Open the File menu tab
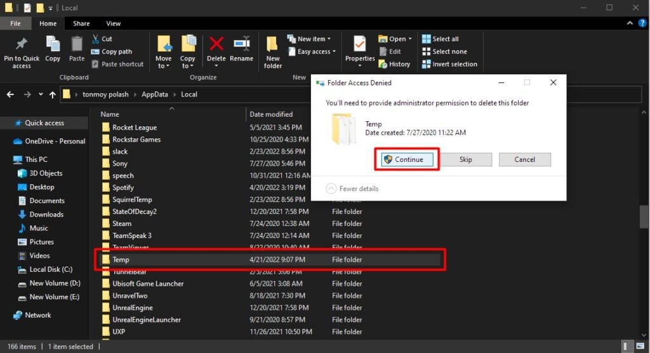Viewport: 650px width, 353px height. [x=15, y=23]
